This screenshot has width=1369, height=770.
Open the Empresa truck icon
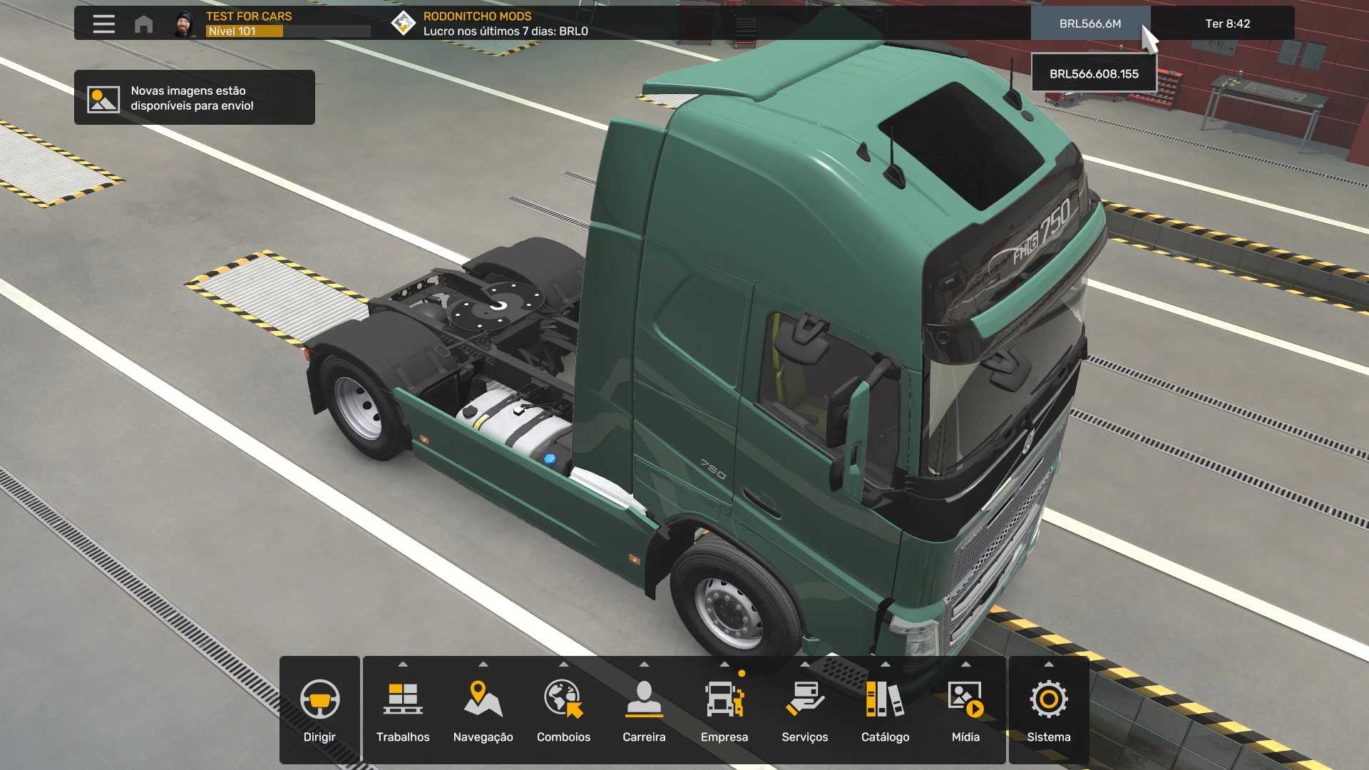click(x=724, y=699)
